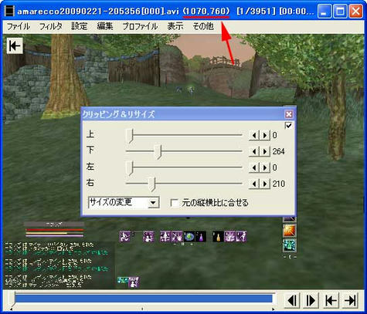This screenshot has height=314, width=367.
Task: Click the seek bar's left end marker
Action: point(12,309)
